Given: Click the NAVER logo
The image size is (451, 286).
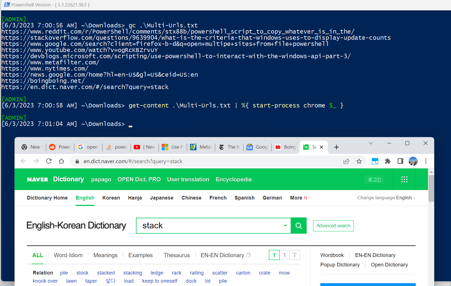Looking at the screenshot, I should coord(38,180).
